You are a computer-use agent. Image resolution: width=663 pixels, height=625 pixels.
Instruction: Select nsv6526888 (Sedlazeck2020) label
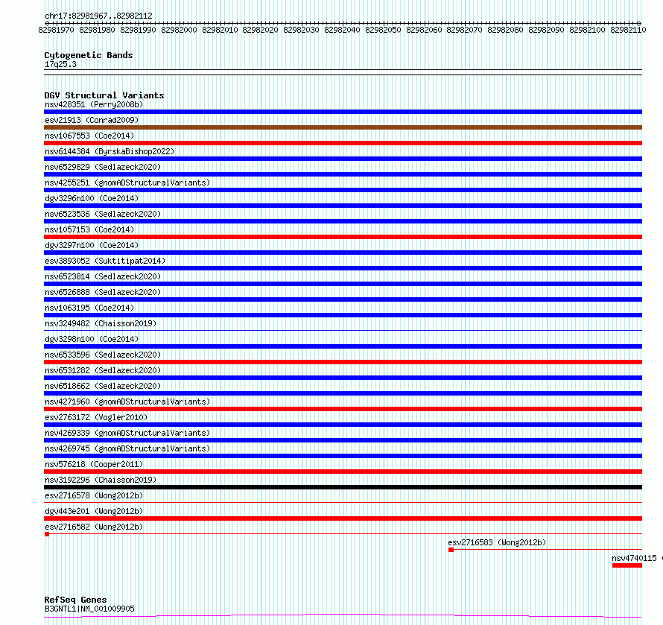[x=103, y=292]
